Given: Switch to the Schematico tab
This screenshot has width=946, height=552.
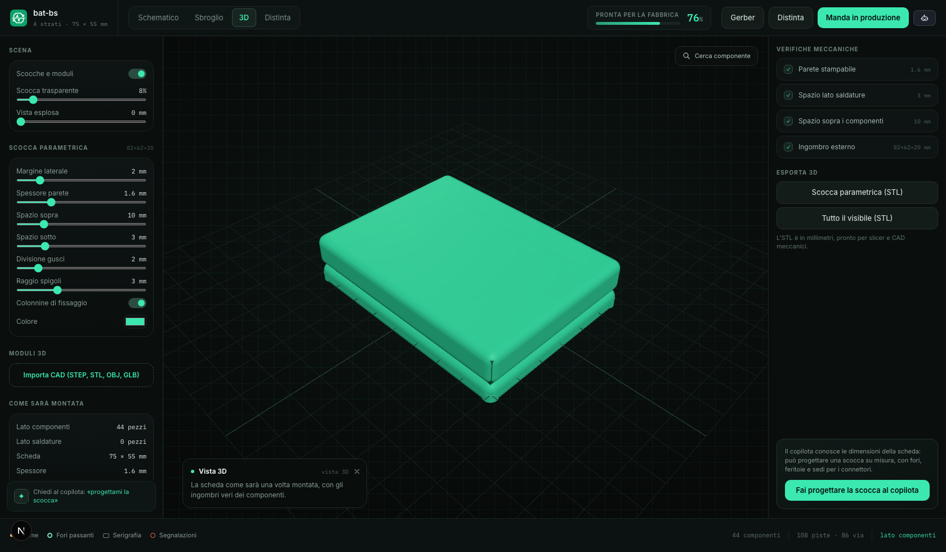Looking at the screenshot, I should 158,18.
